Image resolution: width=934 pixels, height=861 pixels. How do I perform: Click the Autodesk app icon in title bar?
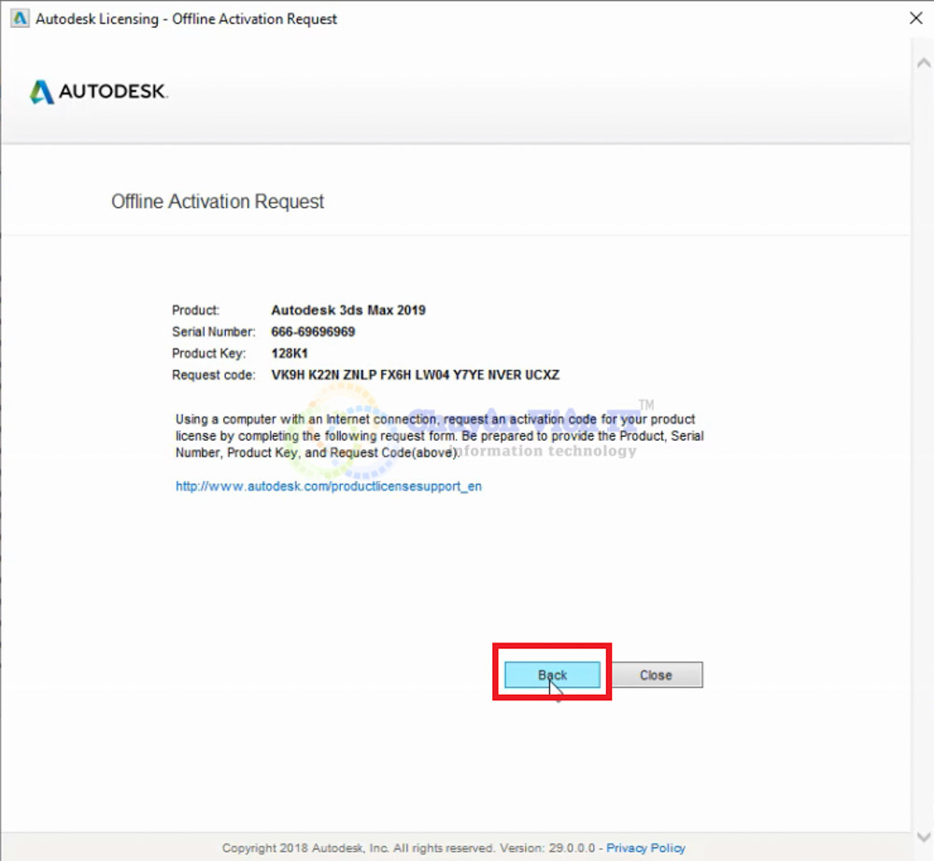tap(19, 19)
